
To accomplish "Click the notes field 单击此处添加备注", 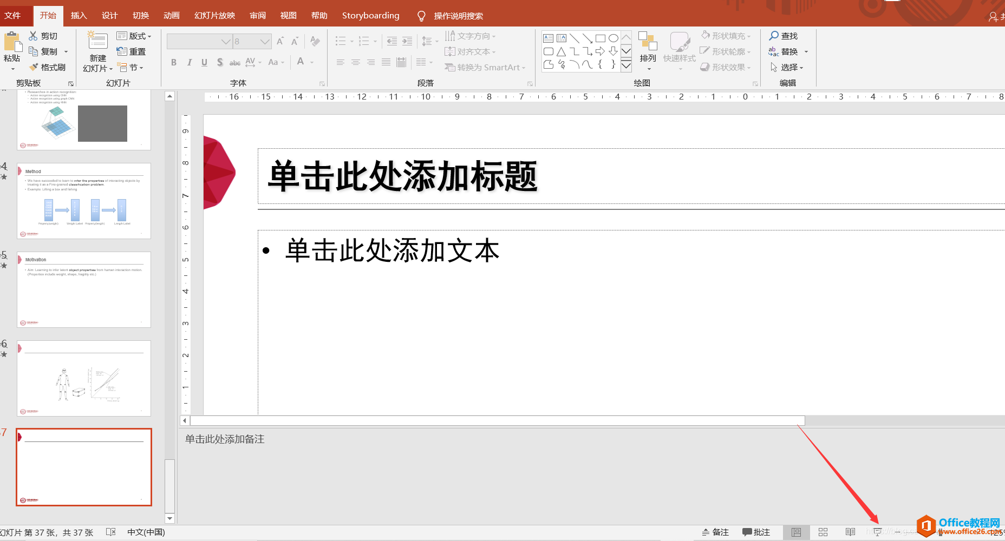I will click(x=225, y=439).
